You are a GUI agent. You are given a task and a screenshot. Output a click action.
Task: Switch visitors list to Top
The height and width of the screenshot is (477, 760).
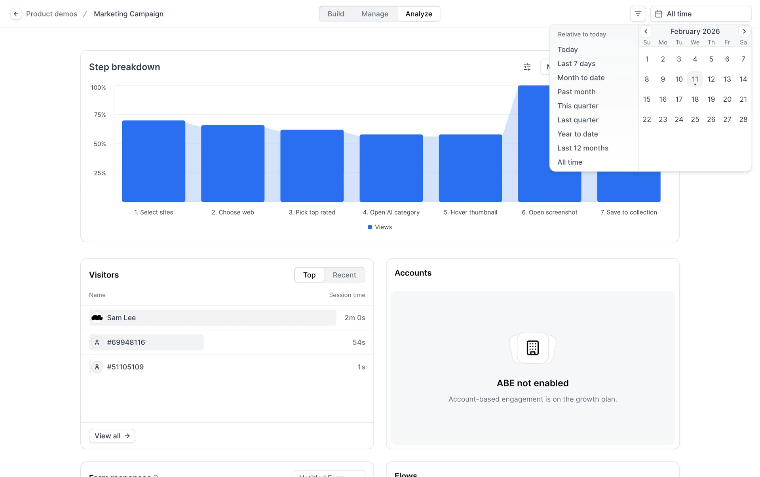(309, 275)
